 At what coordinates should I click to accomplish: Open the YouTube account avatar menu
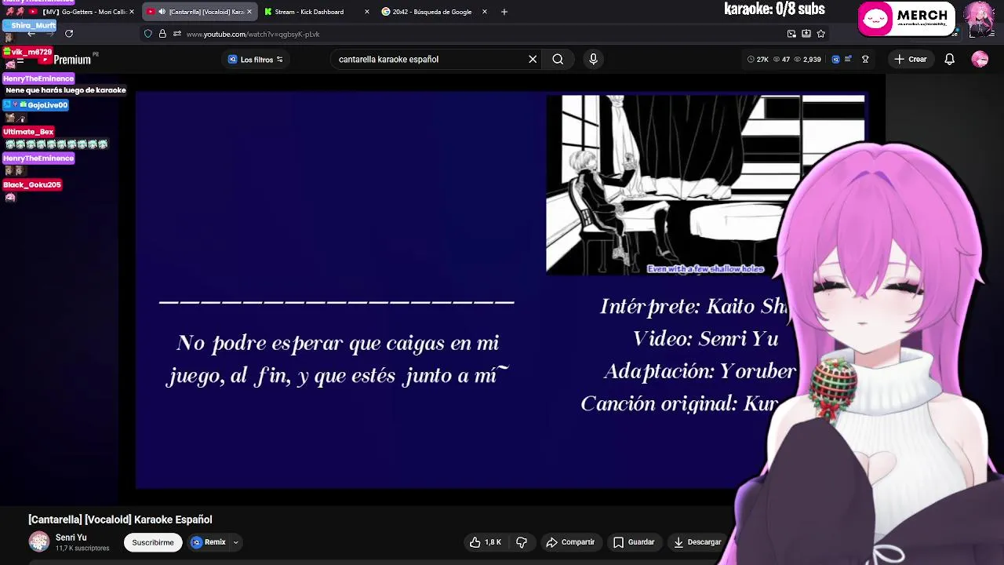(980, 60)
